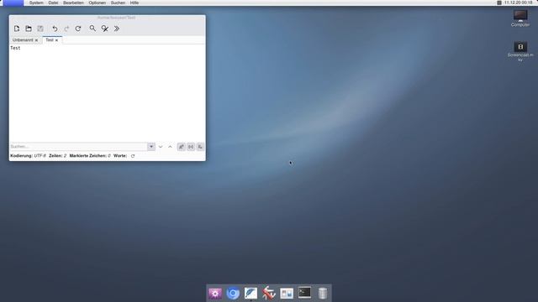Expand toolbar overflow double-chevron
538x302 pixels.
117,29
